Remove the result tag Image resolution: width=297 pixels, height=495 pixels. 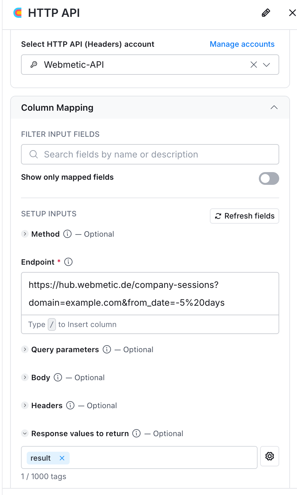[62, 458]
